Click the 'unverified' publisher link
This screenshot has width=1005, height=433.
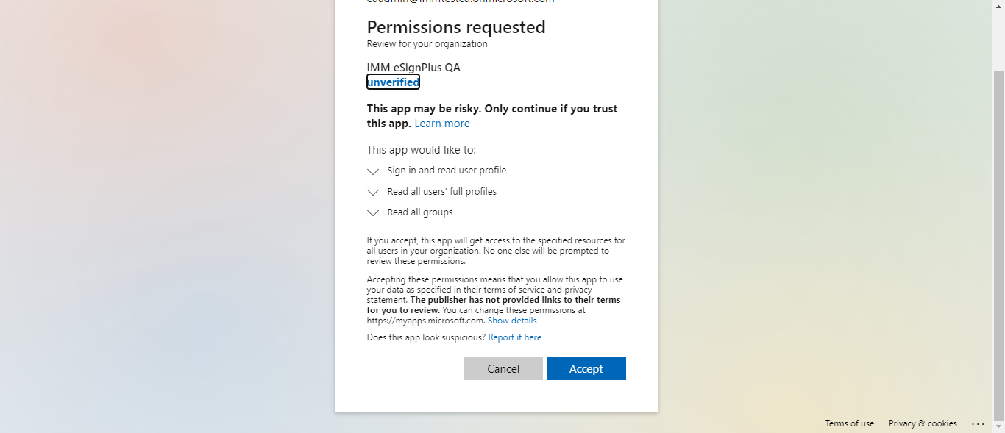(x=393, y=82)
